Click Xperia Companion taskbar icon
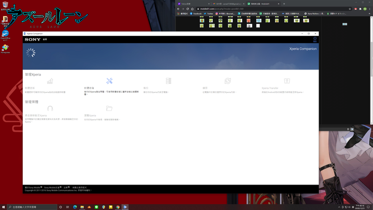 125,207
